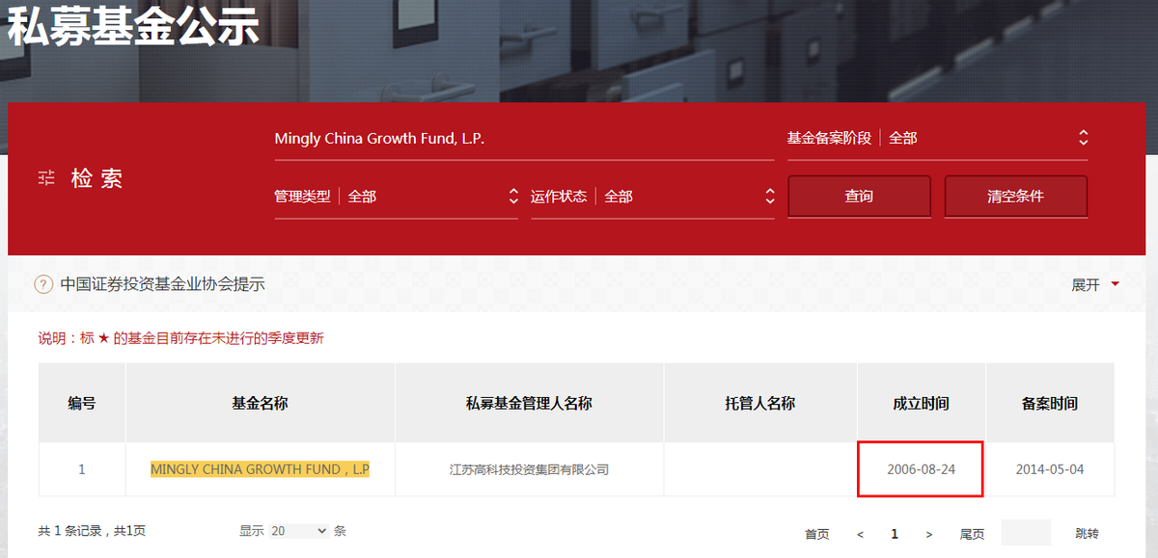Click 尾页 to go to last page
1158x558 pixels.
972,532
